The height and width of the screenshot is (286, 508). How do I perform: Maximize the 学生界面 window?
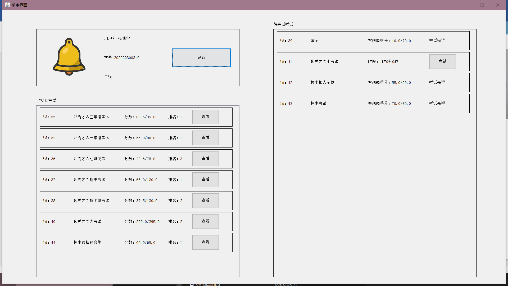(482, 5)
